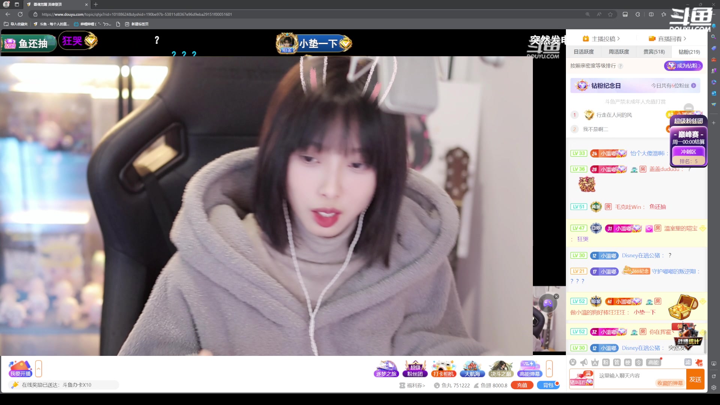This screenshot has height=405, width=720.
Task: Close the small game-controller floating widget
Action: pos(556,296)
